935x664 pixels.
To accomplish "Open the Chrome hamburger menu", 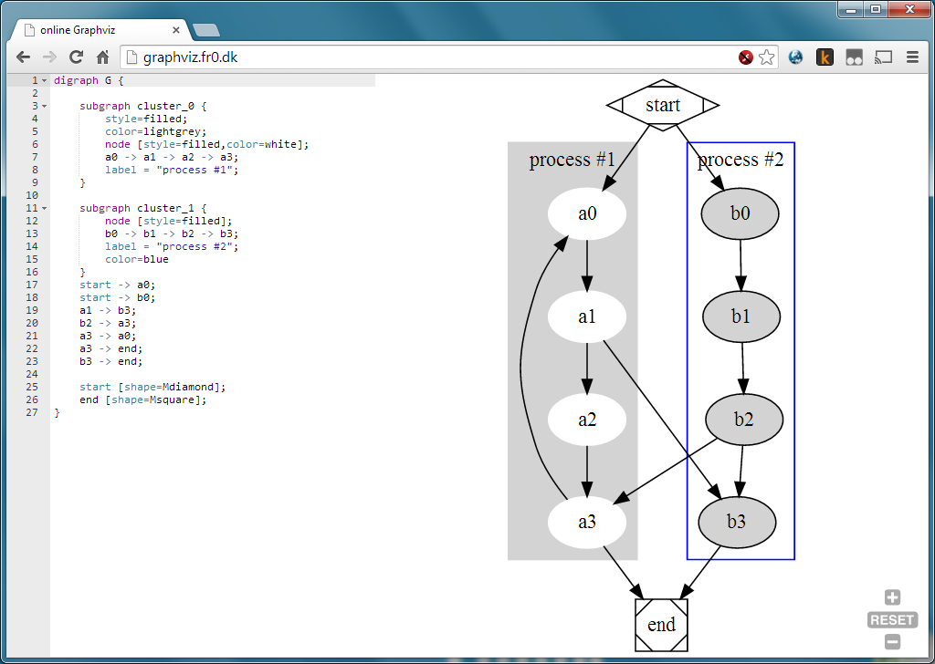I will click(x=912, y=57).
